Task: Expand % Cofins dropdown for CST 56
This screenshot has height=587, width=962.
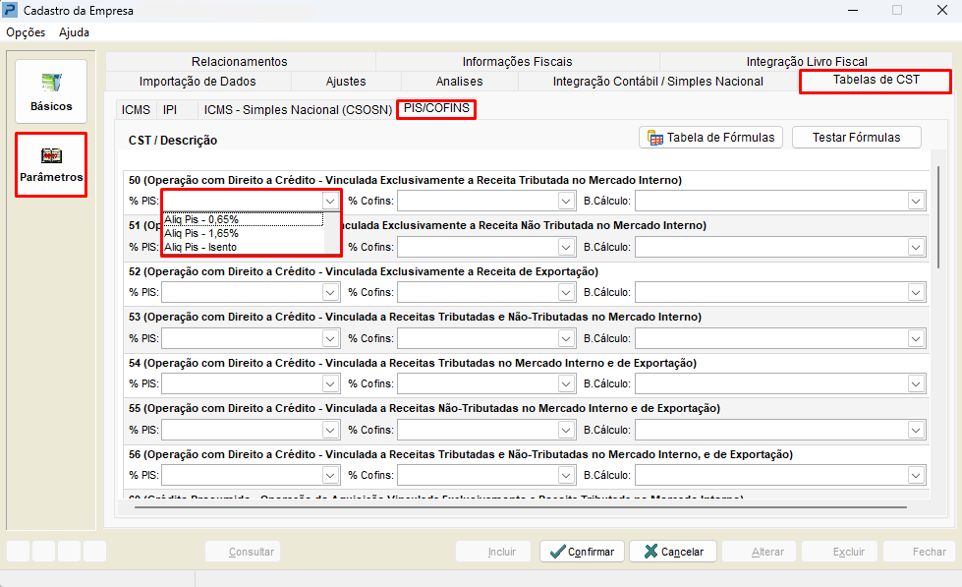Action: pyautogui.click(x=566, y=475)
